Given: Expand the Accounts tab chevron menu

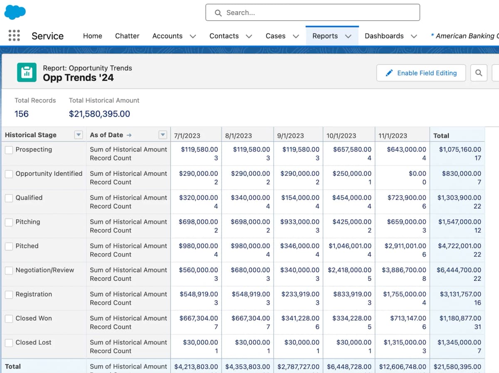Looking at the screenshot, I should pyautogui.click(x=193, y=36).
